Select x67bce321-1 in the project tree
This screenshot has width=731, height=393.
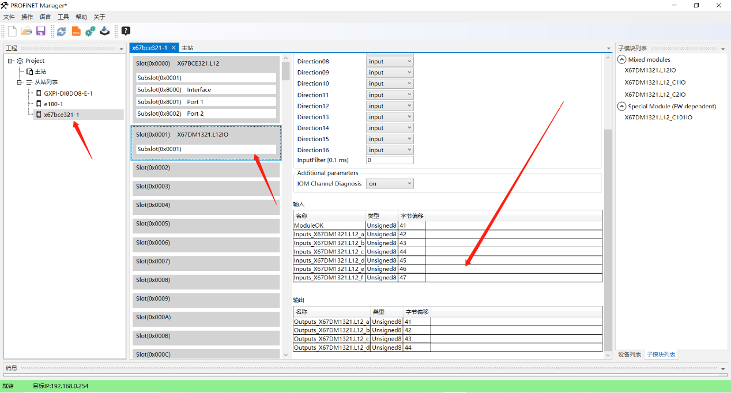(62, 115)
